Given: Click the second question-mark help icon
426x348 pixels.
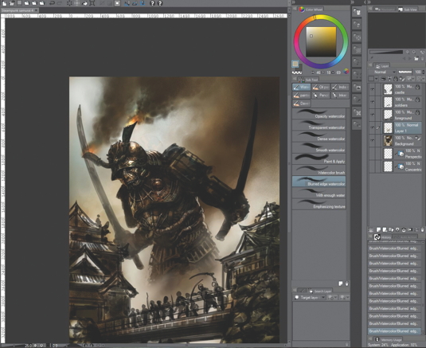Looking at the screenshot, I should [x=160, y=3].
